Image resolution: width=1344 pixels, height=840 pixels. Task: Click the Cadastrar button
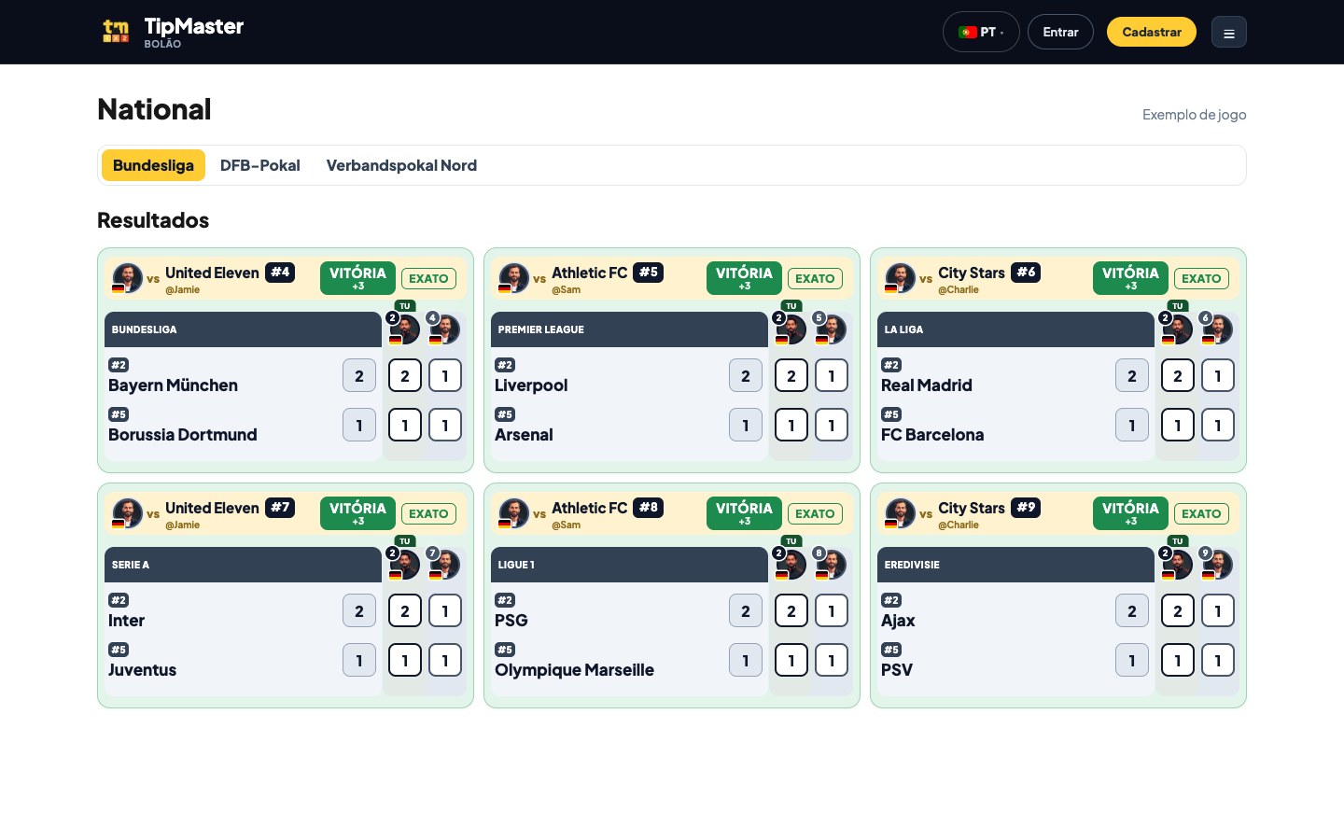(x=1152, y=32)
